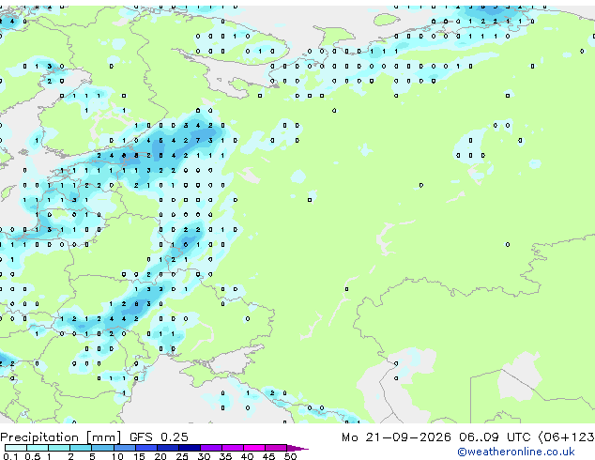
Task: Click the 25–30 mm dark navy swatch
Action: (190, 448)
